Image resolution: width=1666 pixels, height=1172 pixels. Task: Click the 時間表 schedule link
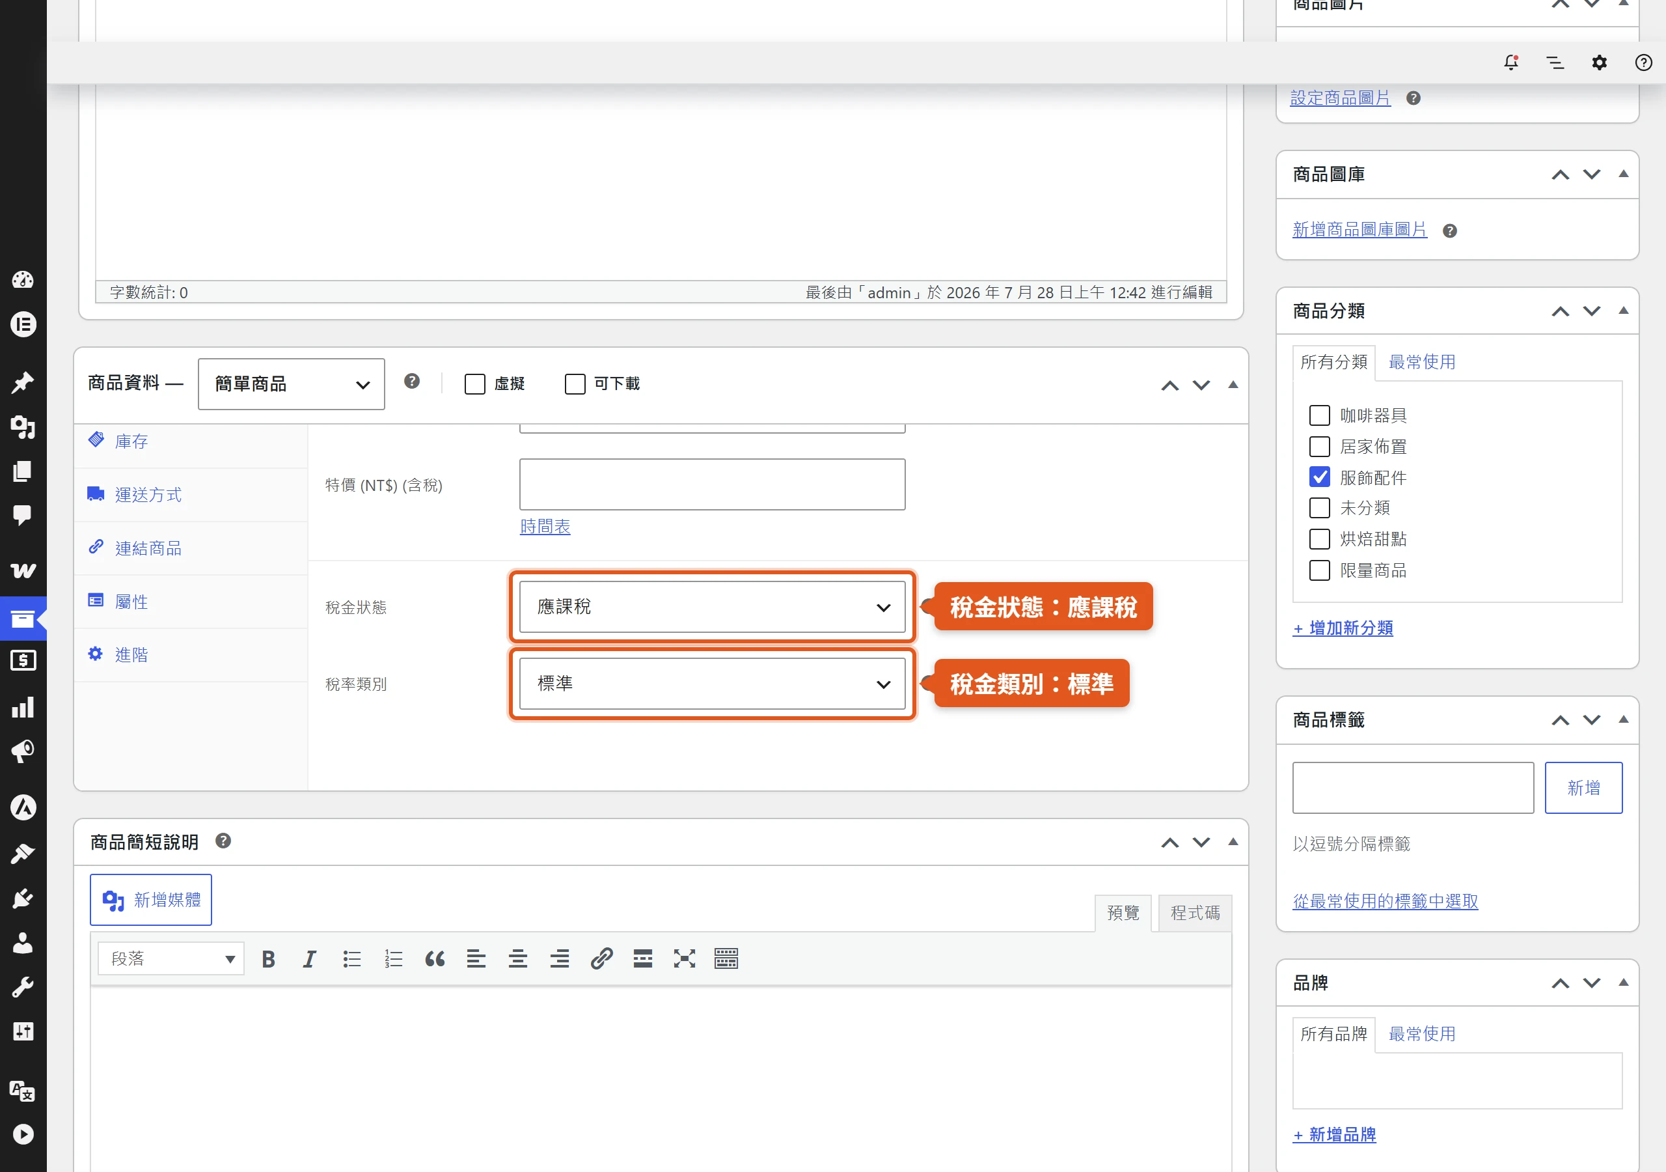point(545,527)
